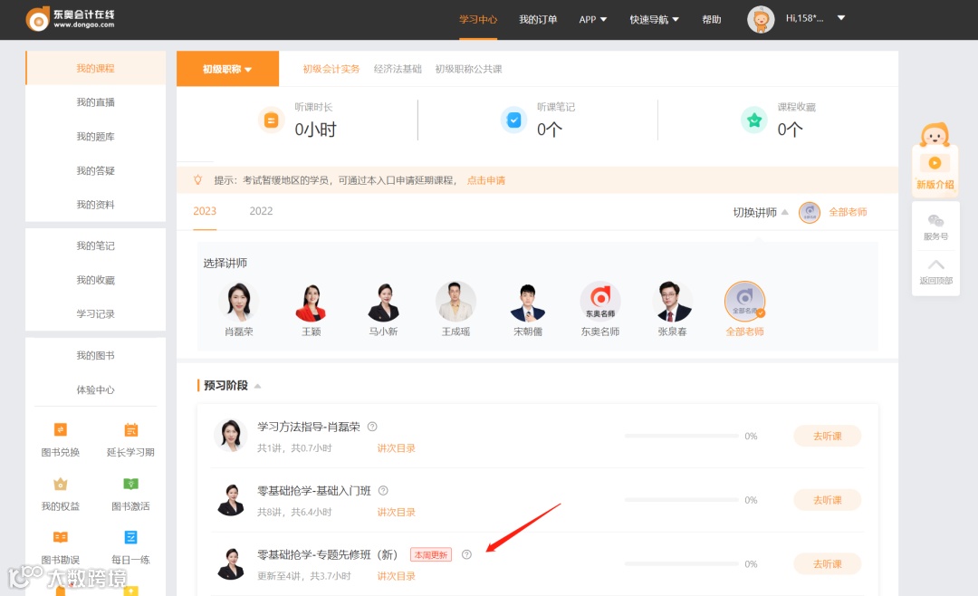Click the lightbulb tip icon
Image resolution: width=978 pixels, height=596 pixels.
pos(197,180)
